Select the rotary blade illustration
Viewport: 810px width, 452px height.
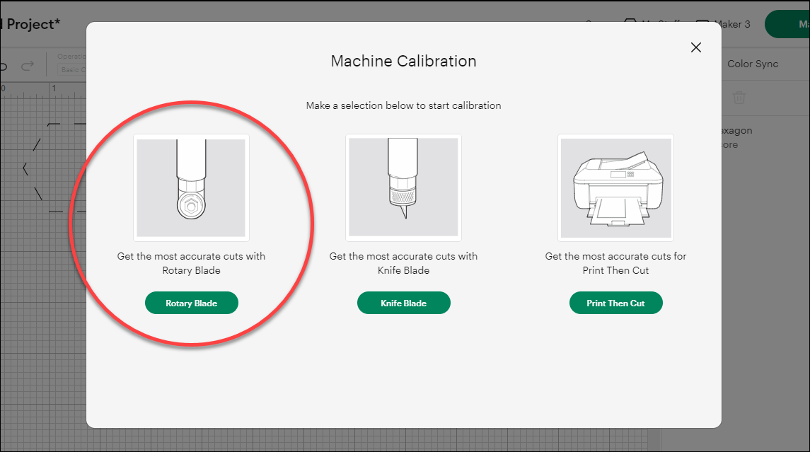[191, 187]
